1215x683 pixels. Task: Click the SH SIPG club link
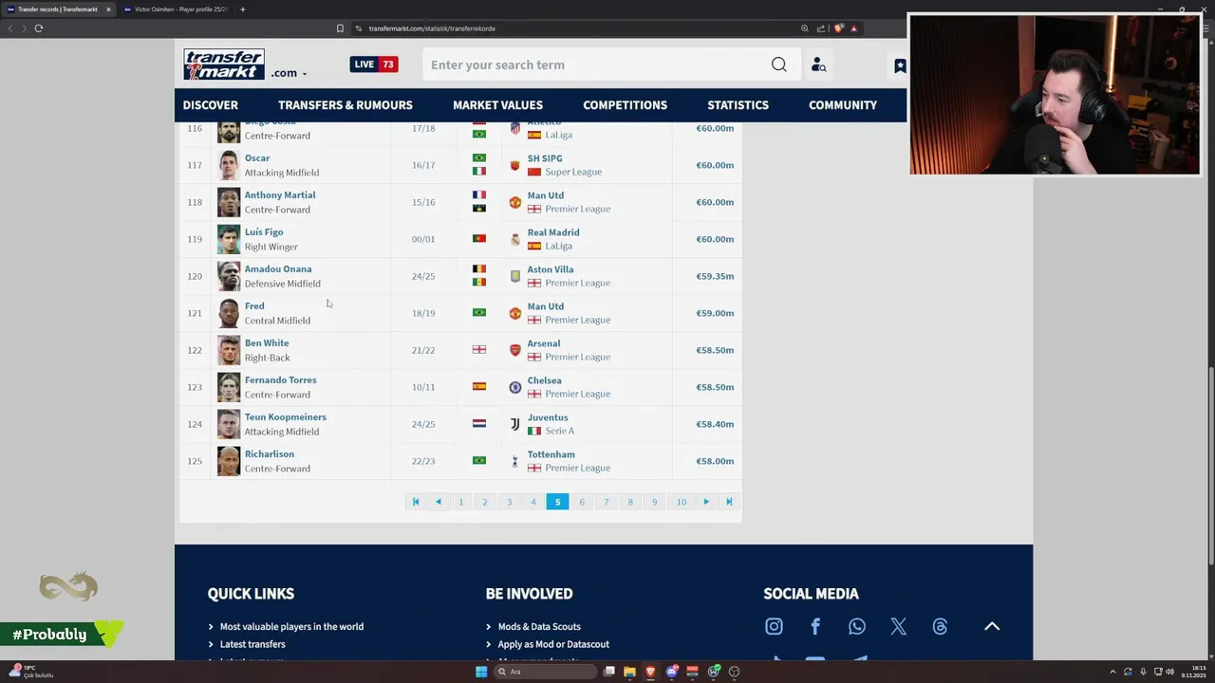(x=545, y=158)
